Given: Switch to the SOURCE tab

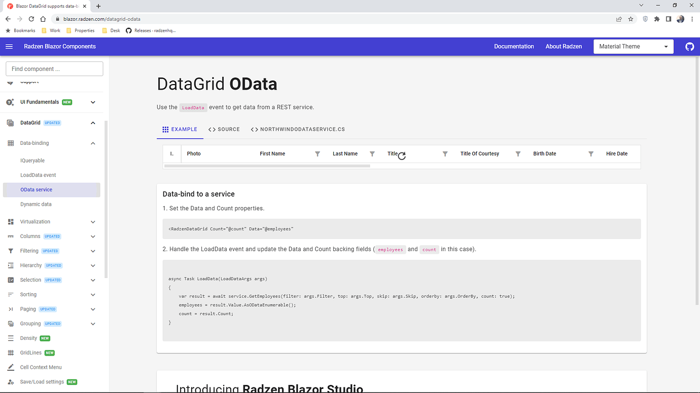Looking at the screenshot, I should pos(224,129).
